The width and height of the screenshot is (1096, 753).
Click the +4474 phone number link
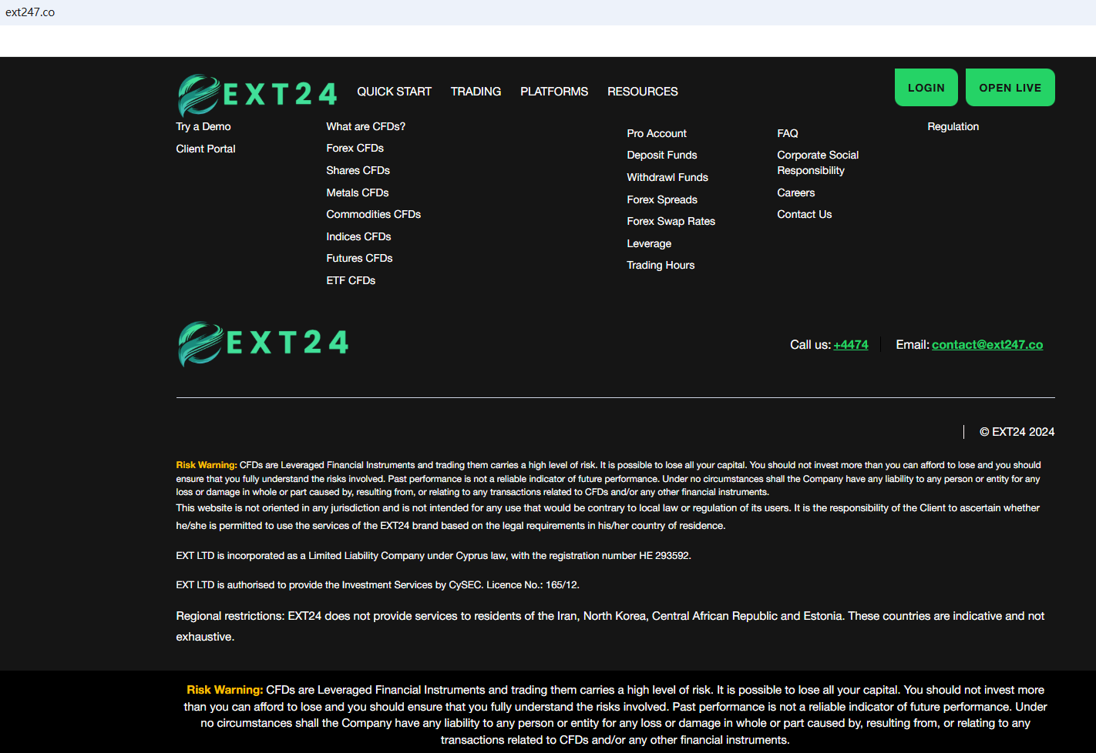851,345
